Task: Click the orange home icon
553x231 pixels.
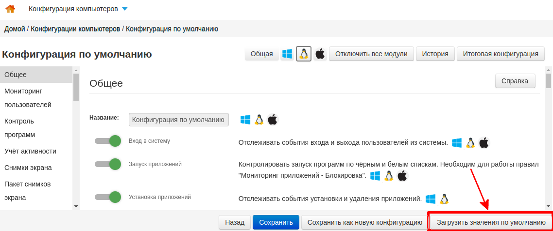Action: [10, 9]
